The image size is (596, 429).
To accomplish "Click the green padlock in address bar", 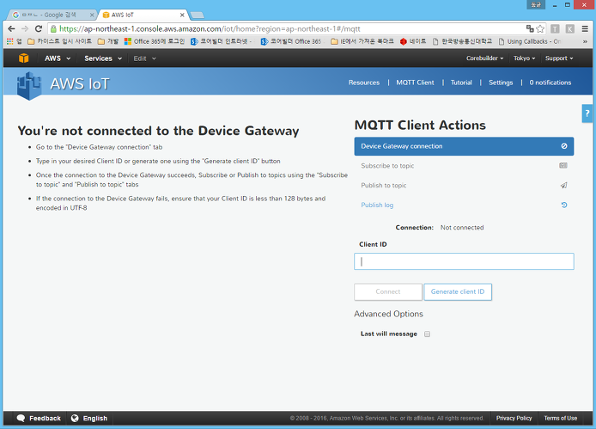I will click(53, 29).
